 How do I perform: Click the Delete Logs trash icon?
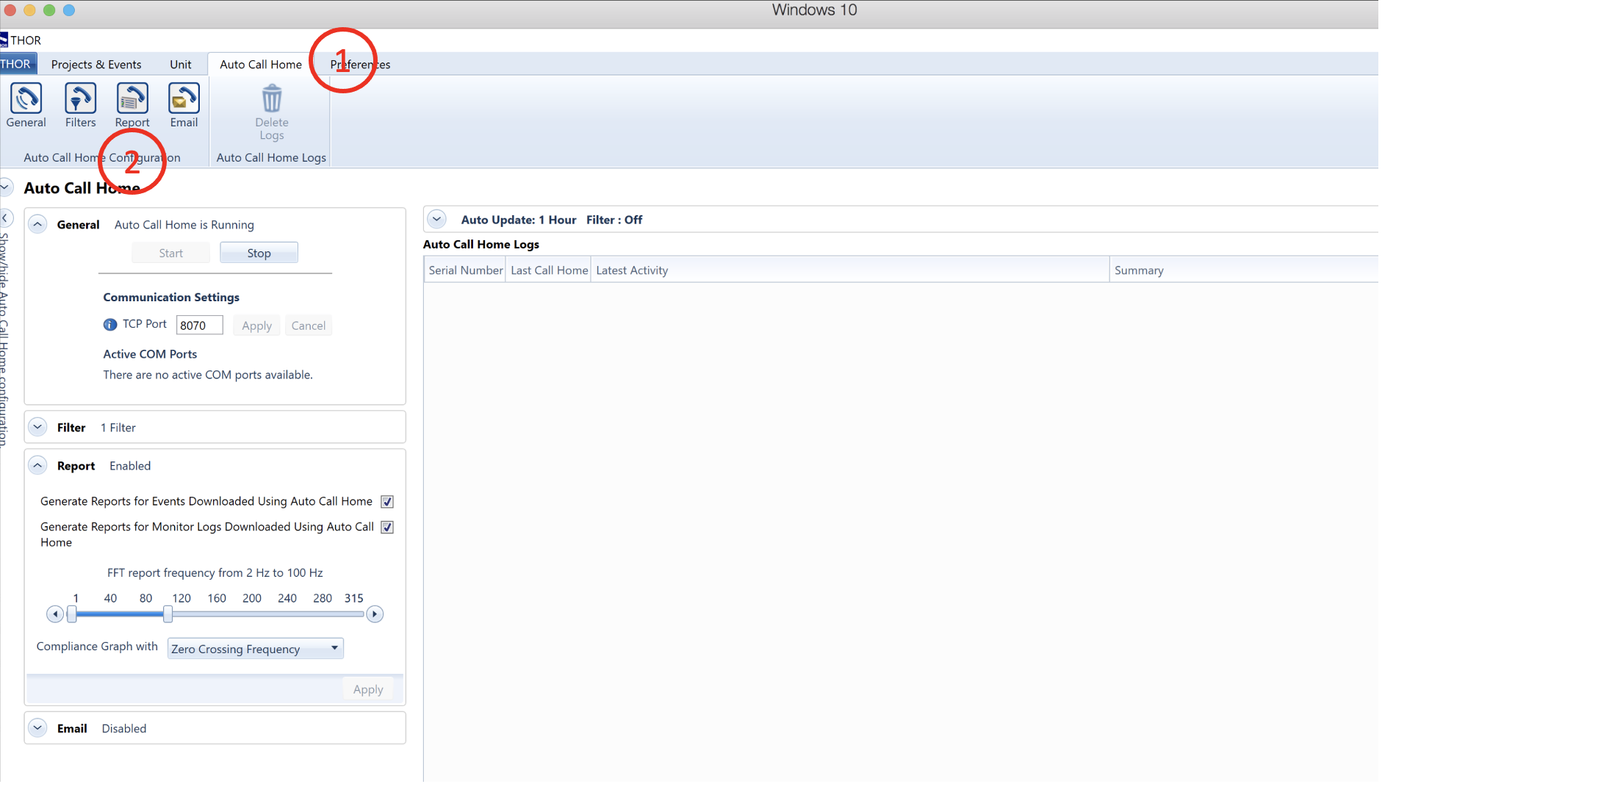tap(272, 99)
